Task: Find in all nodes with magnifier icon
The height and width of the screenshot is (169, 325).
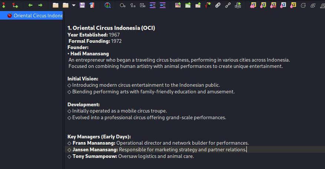Action: click(x=107, y=5)
